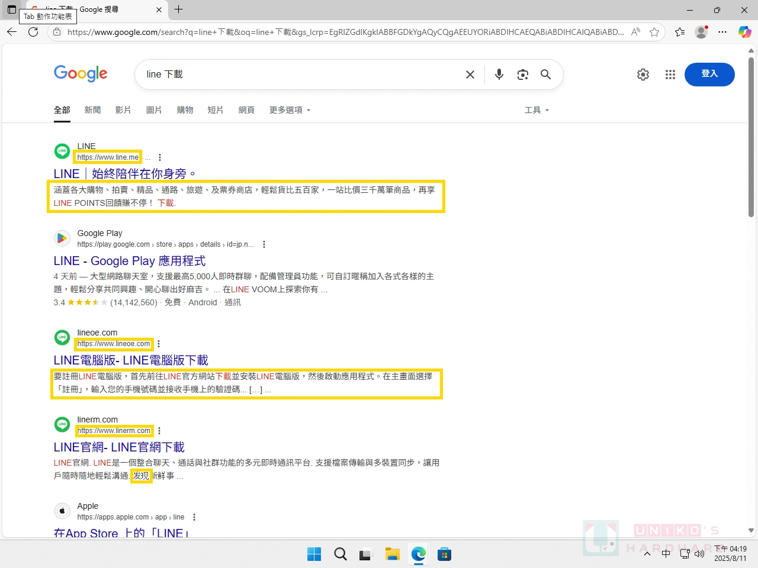Image resolution: width=758 pixels, height=568 pixels.
Task: Open Edge settings and more menu
Action: coord(722,32)
